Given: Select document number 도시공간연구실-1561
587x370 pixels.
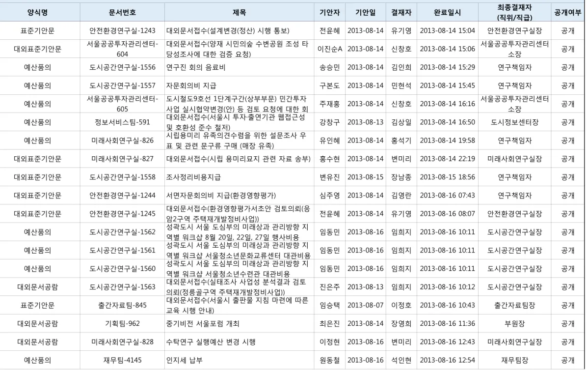Looking at the screenshot, I should tap(122, 251).
